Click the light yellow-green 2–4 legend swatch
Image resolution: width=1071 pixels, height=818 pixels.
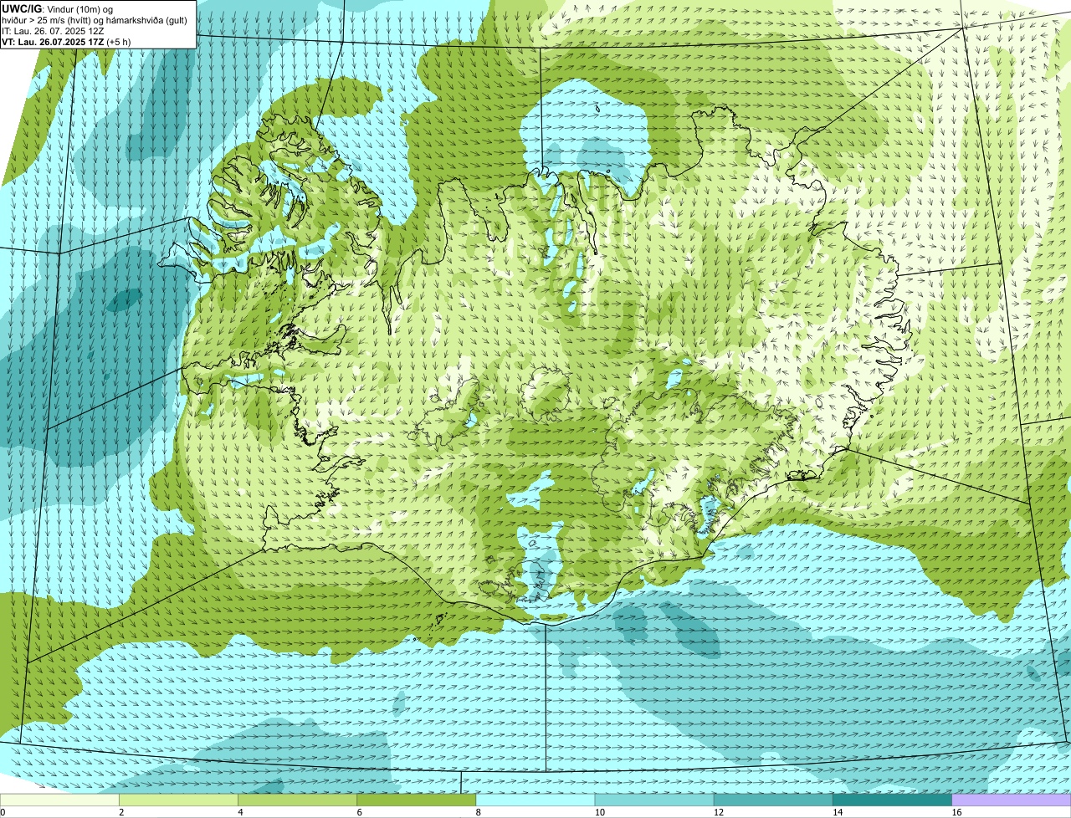coord(180,800)
